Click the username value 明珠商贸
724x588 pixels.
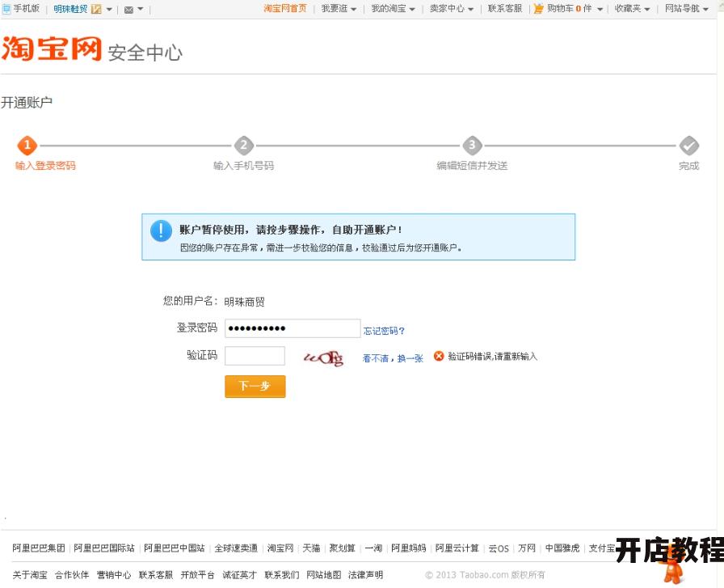click(x=244, y=302)
